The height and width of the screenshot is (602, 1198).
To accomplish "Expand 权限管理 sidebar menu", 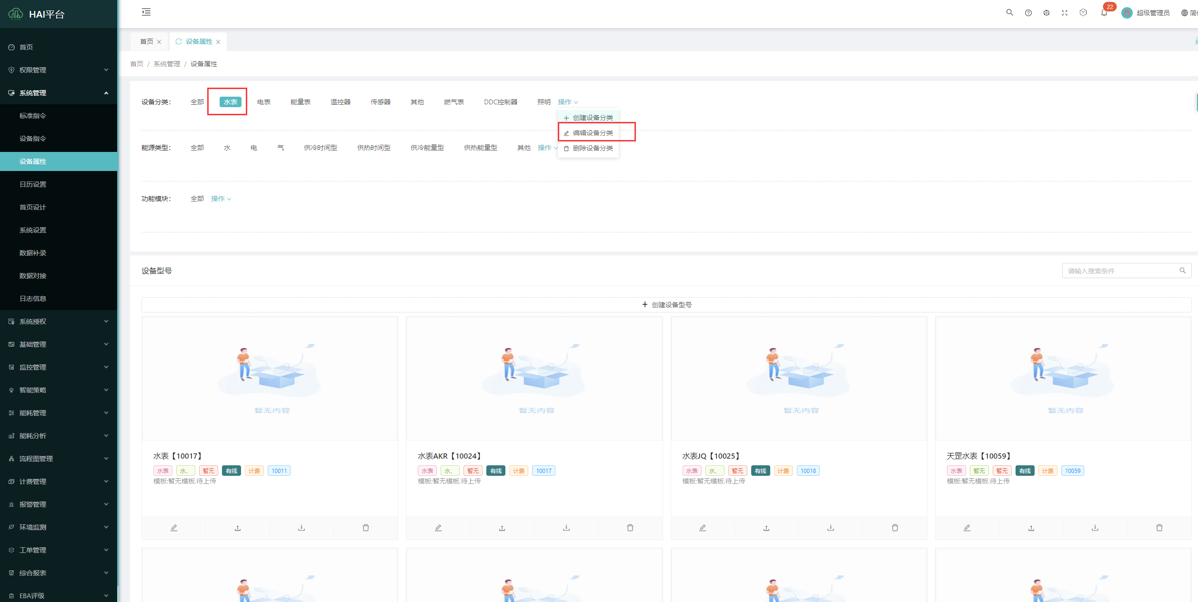I will [59, 70].
